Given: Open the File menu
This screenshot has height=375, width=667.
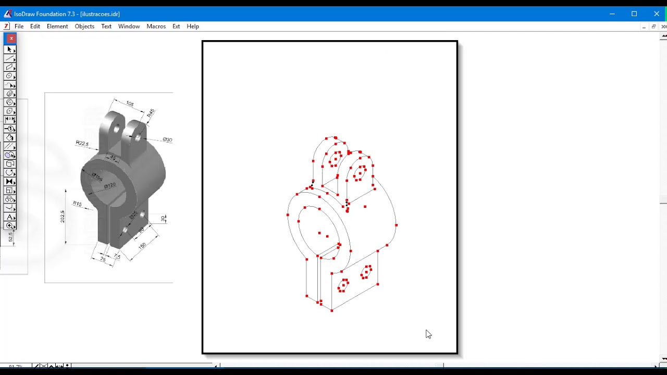Looking at the screenshot, I should point(19,26).
